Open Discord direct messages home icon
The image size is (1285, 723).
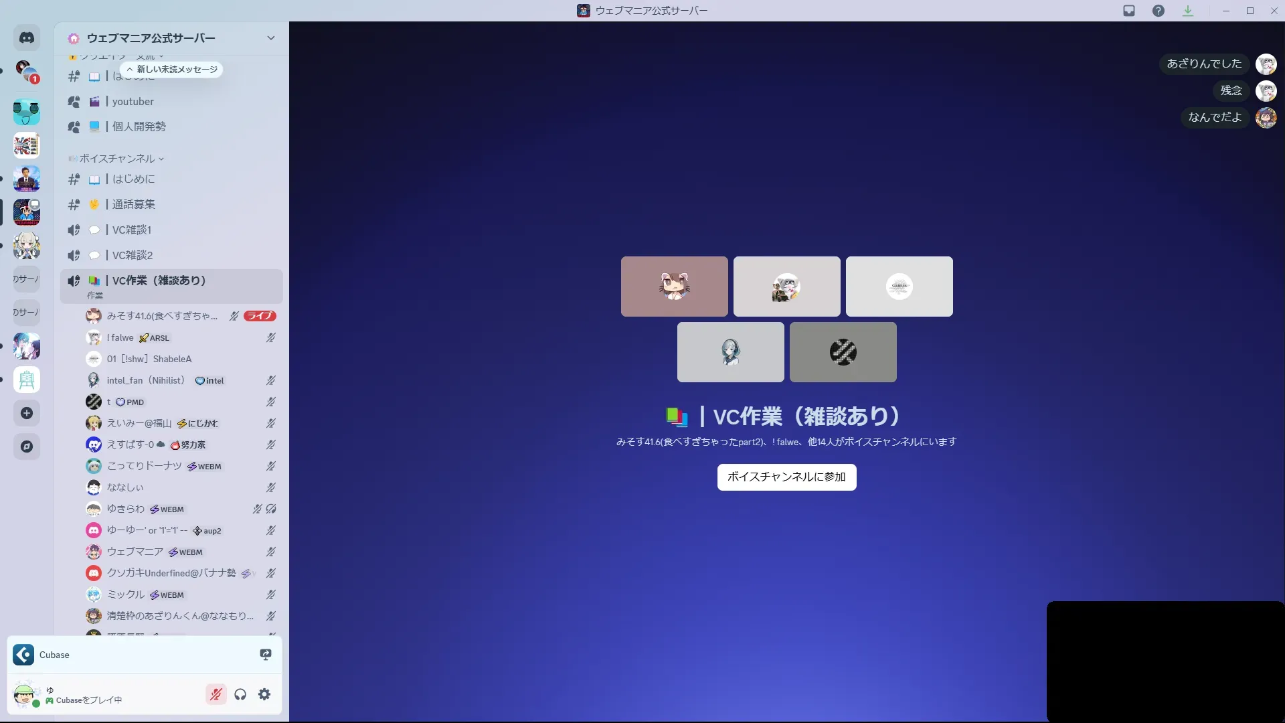(27, 38)
